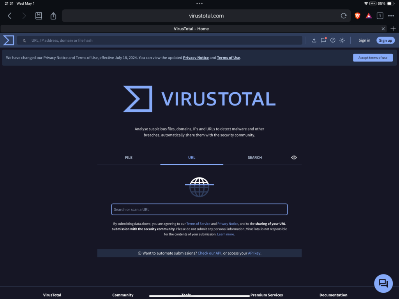Click the Premium Services footer heading
This screenshot has width=399, height=299.
267,295
